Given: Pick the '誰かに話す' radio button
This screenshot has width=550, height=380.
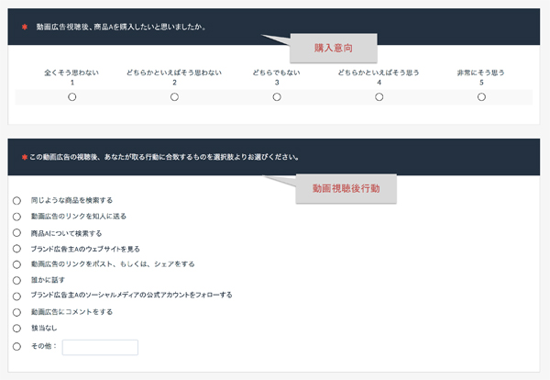Looking at the screenshot, I should pyautogui.click(x=16, y=280).
